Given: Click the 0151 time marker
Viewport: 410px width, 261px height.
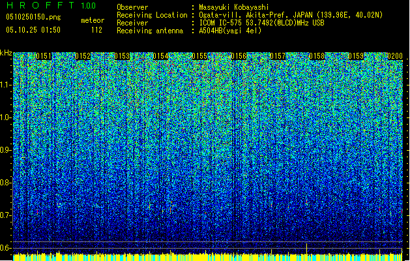Looking at the screenshot, I should pyautogui.click(x=43, y=57).
